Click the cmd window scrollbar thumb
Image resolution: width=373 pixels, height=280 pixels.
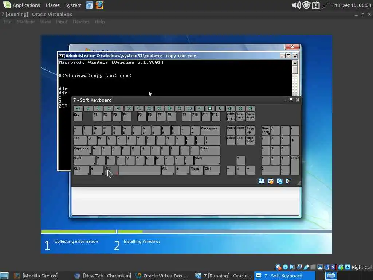pos(295,70)
